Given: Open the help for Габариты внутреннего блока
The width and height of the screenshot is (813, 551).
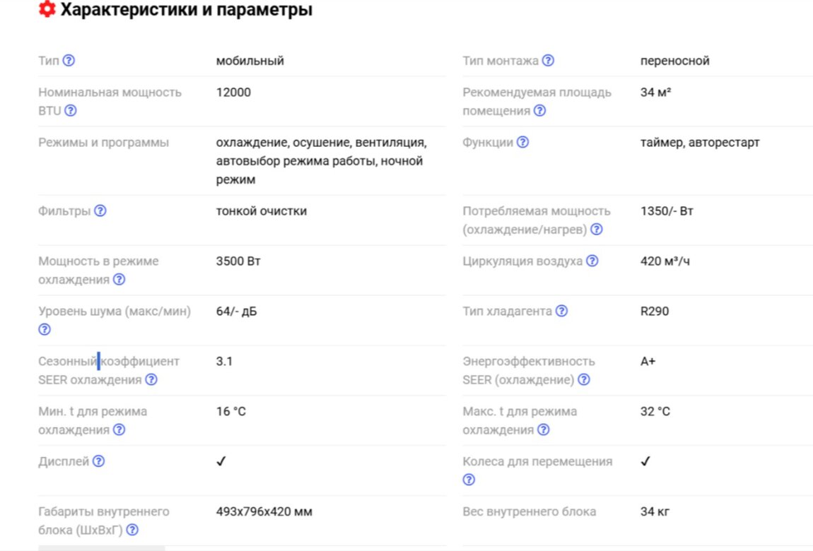Looking at the screenshot, I should 132,530.
